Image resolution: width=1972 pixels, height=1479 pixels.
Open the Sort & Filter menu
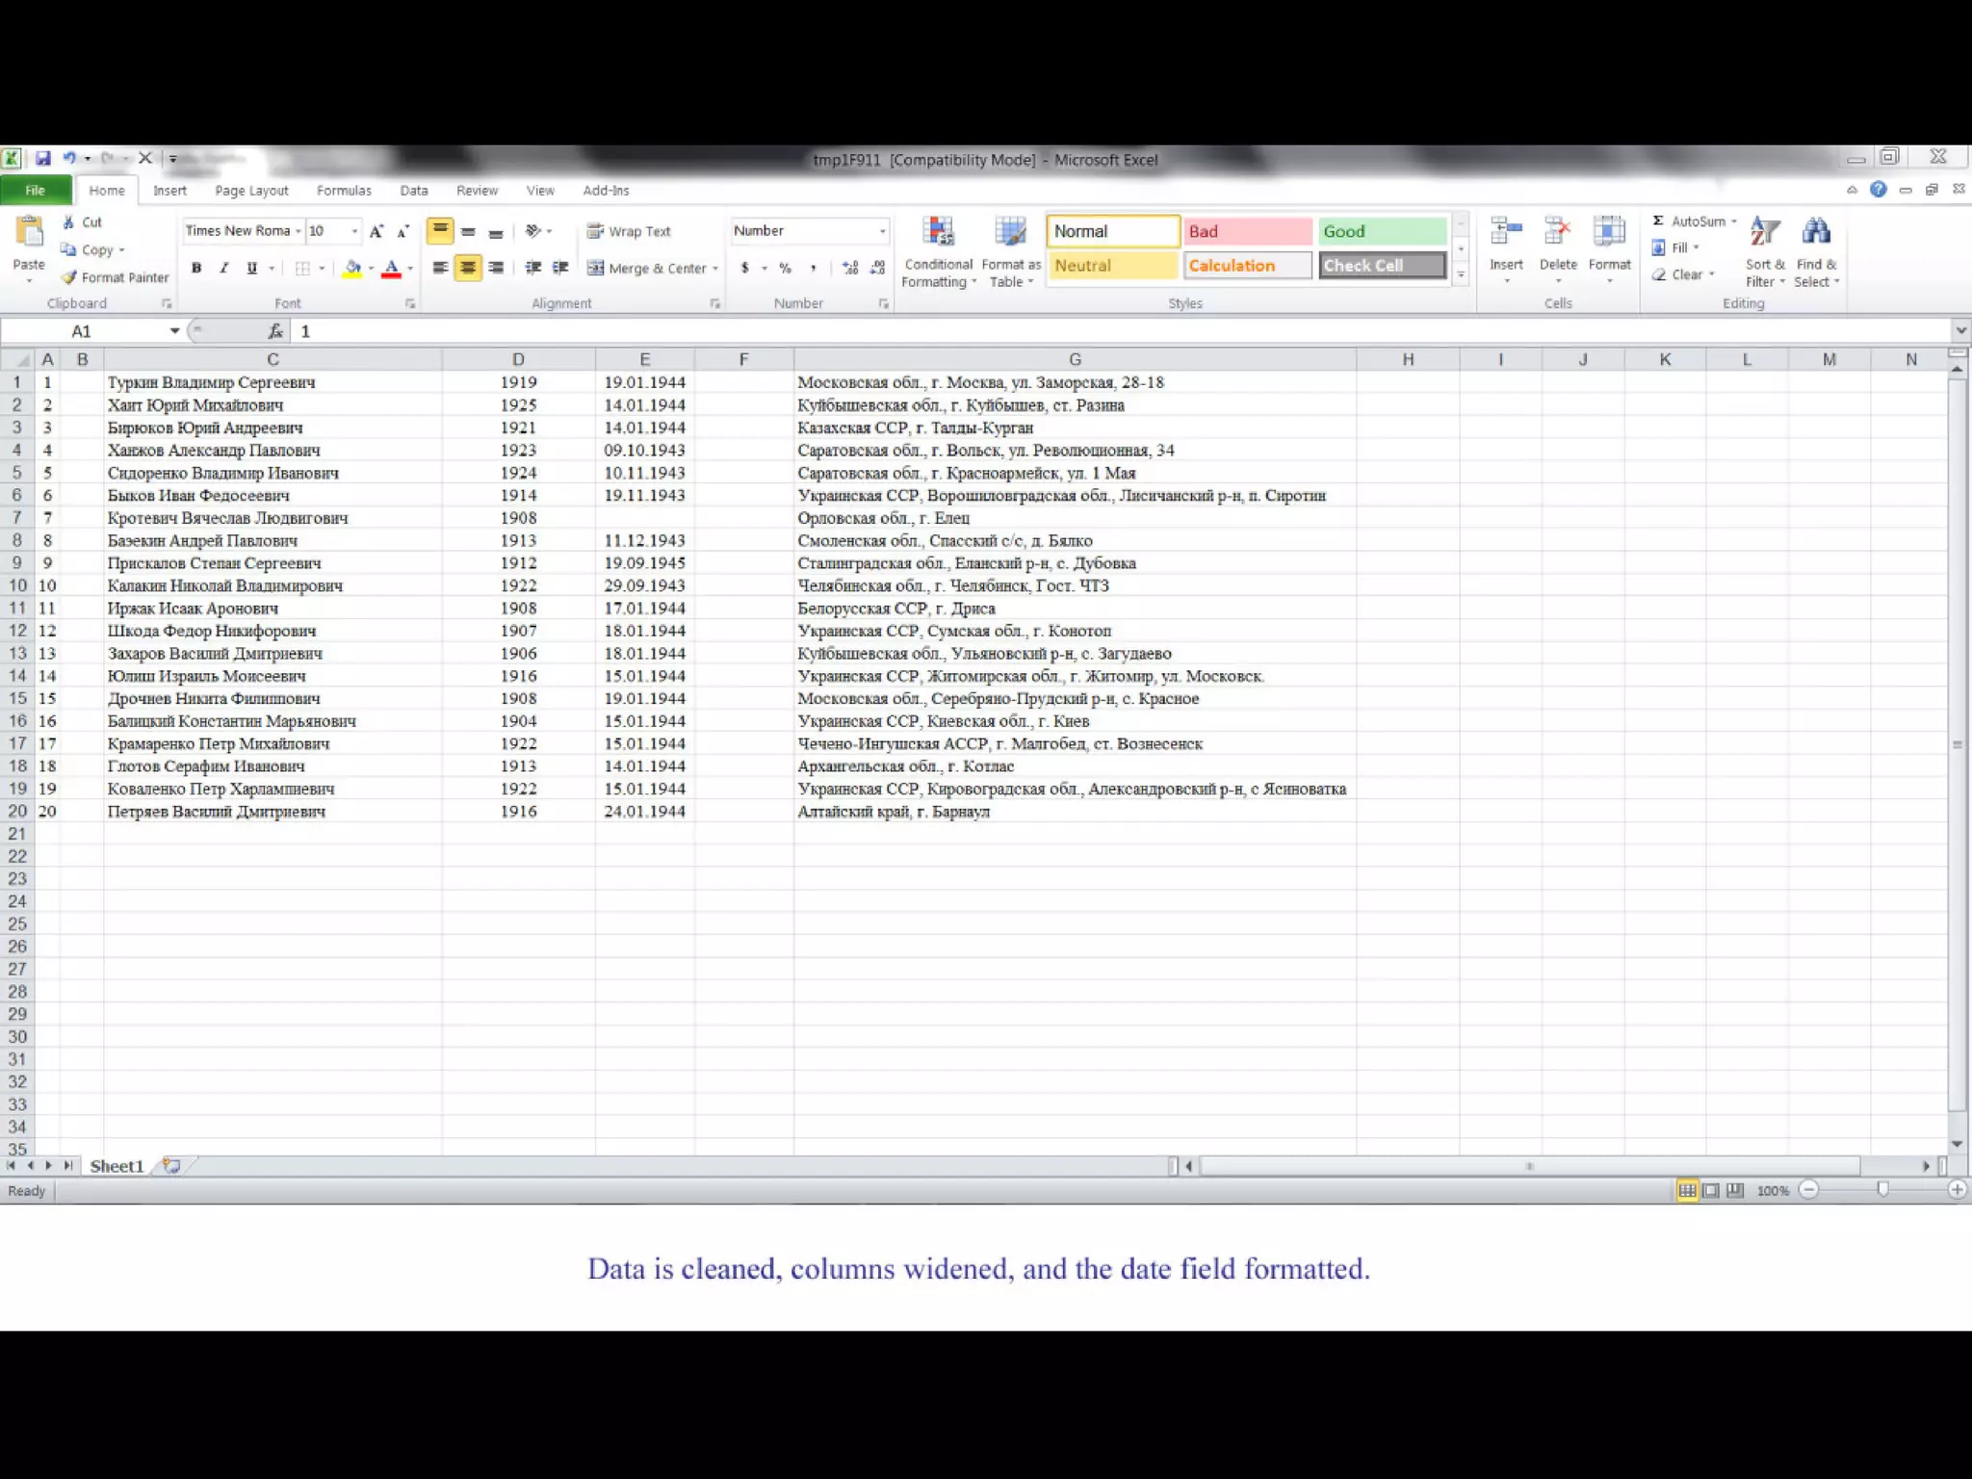[x=1765, y=251]
